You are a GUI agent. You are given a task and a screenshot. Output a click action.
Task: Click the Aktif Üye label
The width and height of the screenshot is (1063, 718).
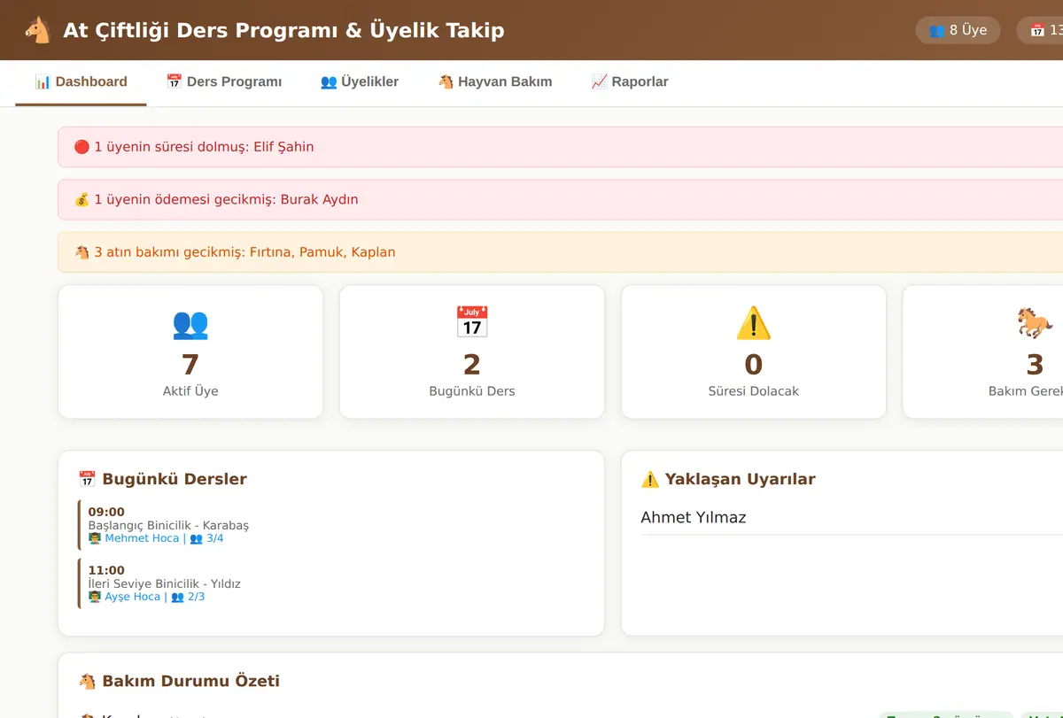coord(190,391)
